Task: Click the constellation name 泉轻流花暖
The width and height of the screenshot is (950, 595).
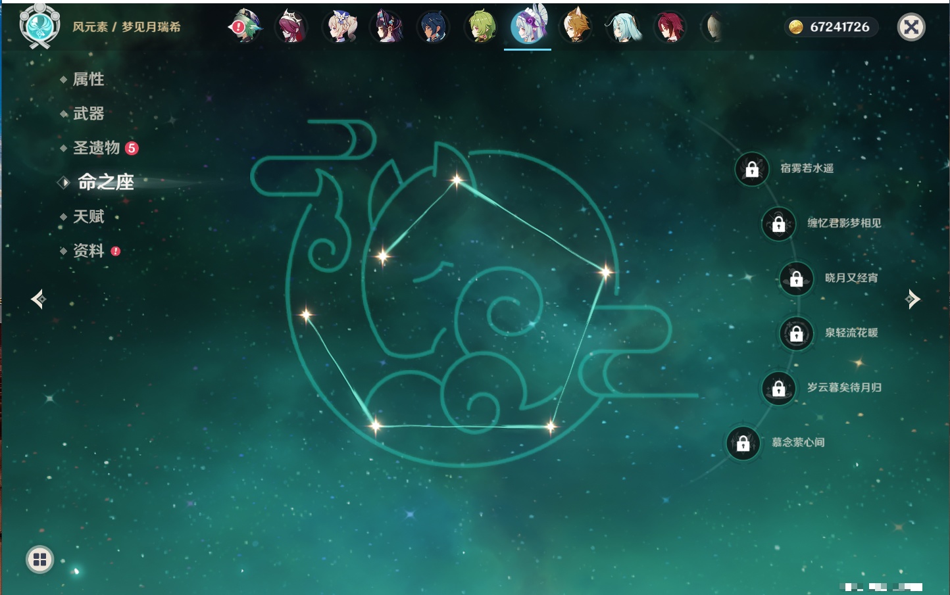Action: [851, 333]
